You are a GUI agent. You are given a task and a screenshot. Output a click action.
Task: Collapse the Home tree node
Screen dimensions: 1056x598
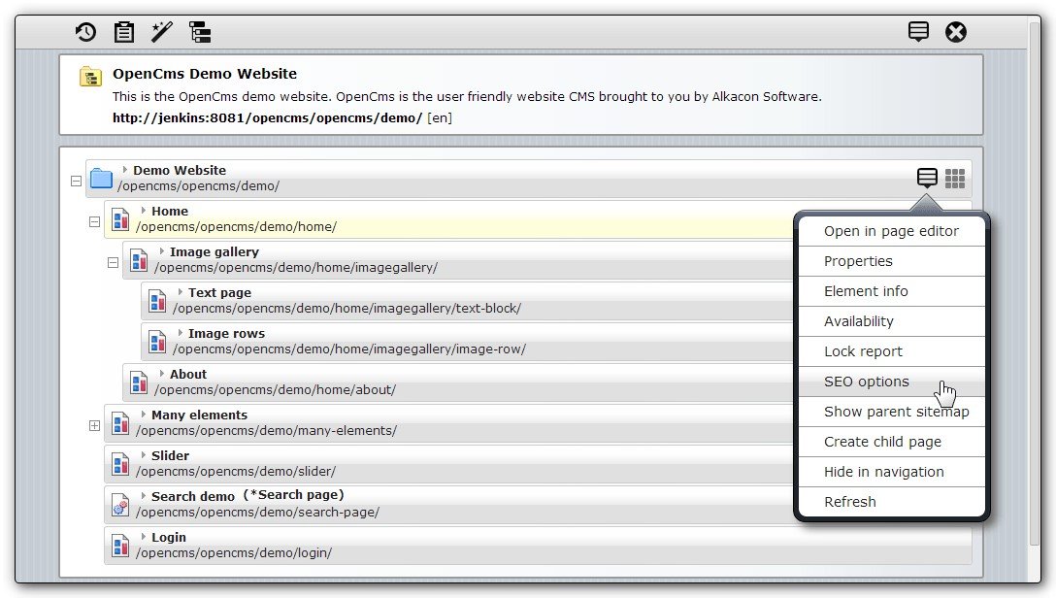click(94, 221)
